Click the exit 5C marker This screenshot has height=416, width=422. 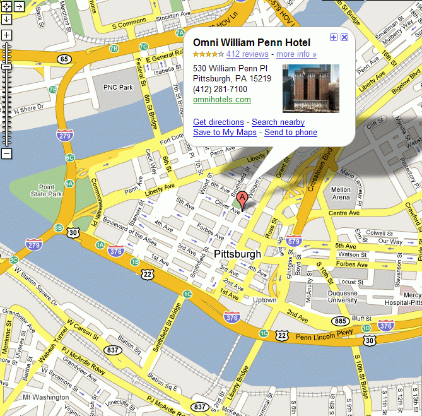(14, 260)
